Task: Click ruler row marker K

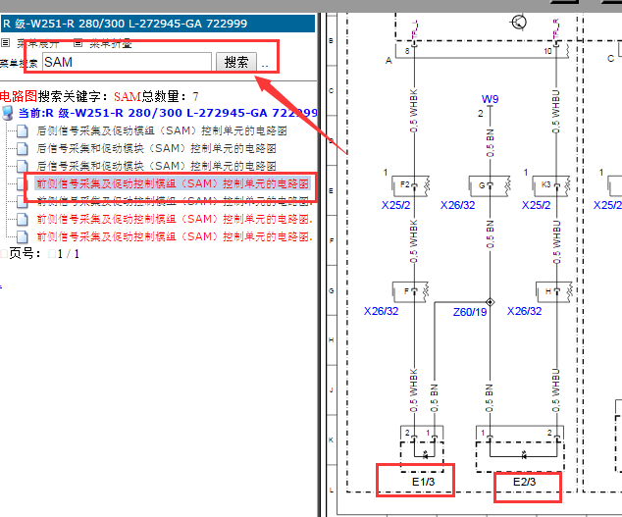Action: pos(332,440)
